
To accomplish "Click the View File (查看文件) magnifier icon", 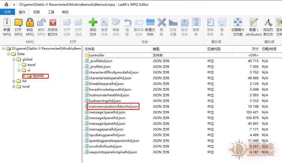I will [x=104, y=22].
